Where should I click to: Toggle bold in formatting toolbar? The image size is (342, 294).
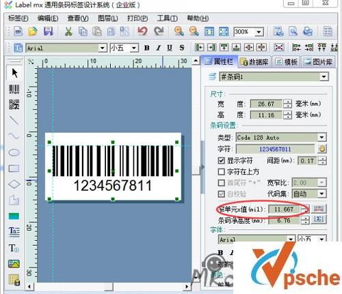[147, 48]
